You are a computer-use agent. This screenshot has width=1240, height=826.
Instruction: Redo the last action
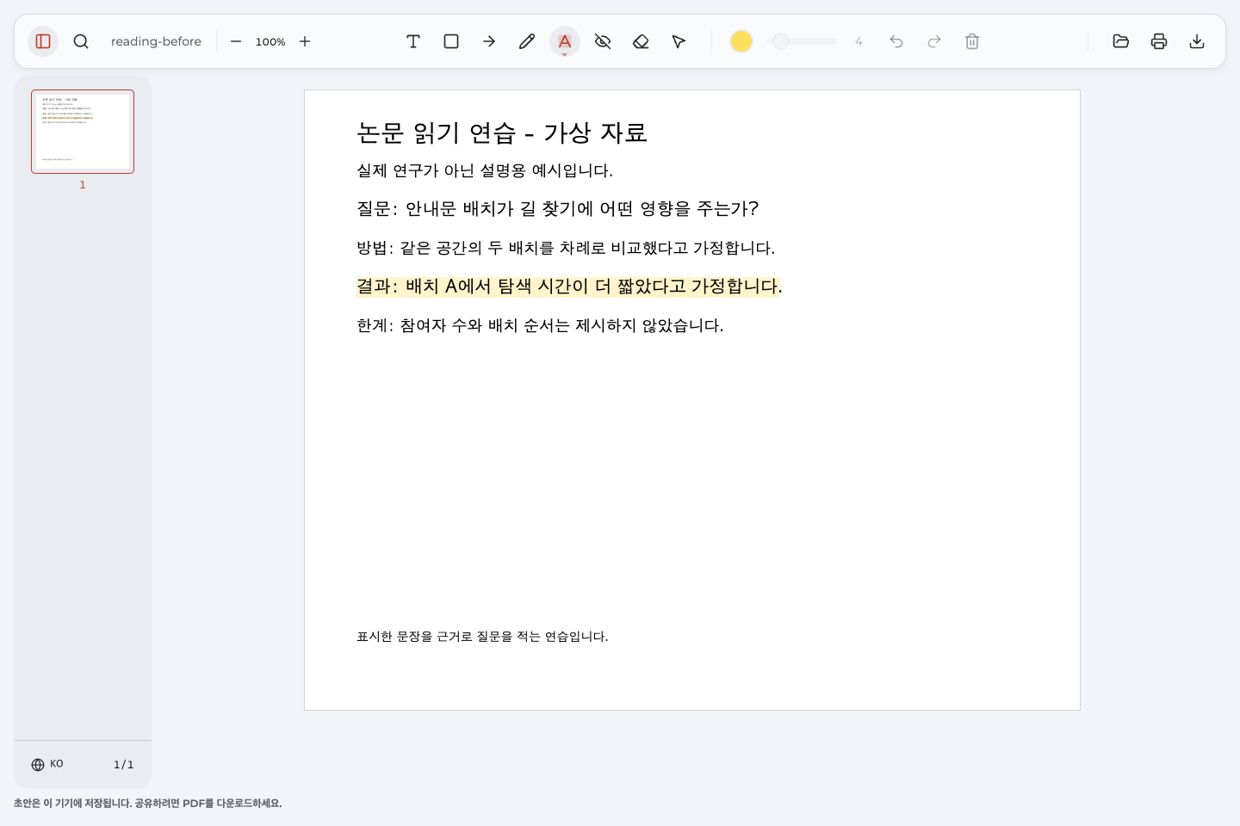point(934,41)
